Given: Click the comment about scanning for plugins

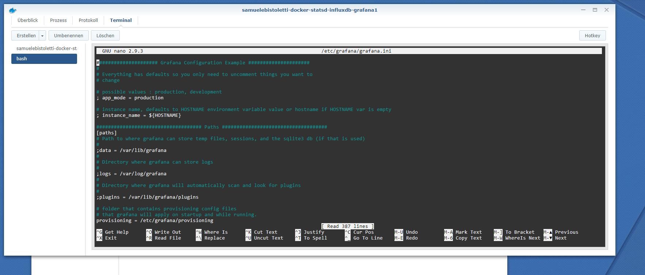Looking at the screenshot, I should point(199,186).
